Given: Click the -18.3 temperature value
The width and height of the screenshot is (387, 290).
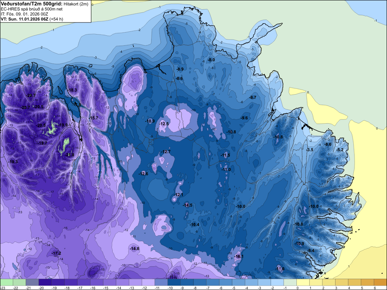Looking at the screenshot, I should [x=72, y=90].
